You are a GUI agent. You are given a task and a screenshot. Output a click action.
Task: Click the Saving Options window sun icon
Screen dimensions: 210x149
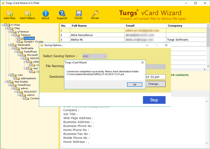[42, 45]
